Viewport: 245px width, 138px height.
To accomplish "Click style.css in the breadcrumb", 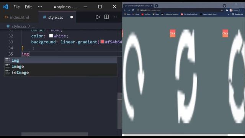I will coord(19,26).
